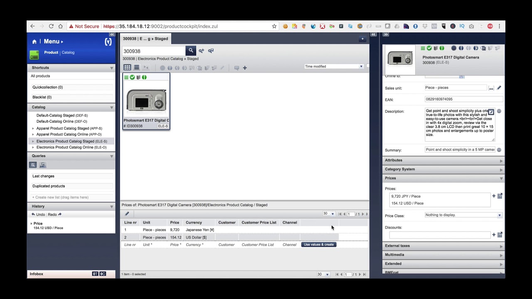This screenshot has width=532, height=299.
Task: Select All products shortcut
Action: point(40,76)
